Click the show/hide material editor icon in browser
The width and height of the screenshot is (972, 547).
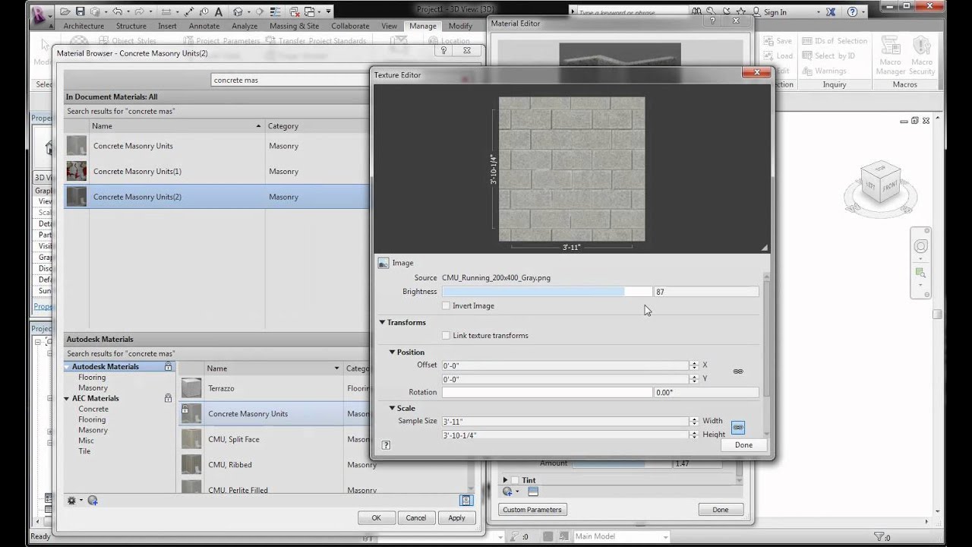click(466, 500)
